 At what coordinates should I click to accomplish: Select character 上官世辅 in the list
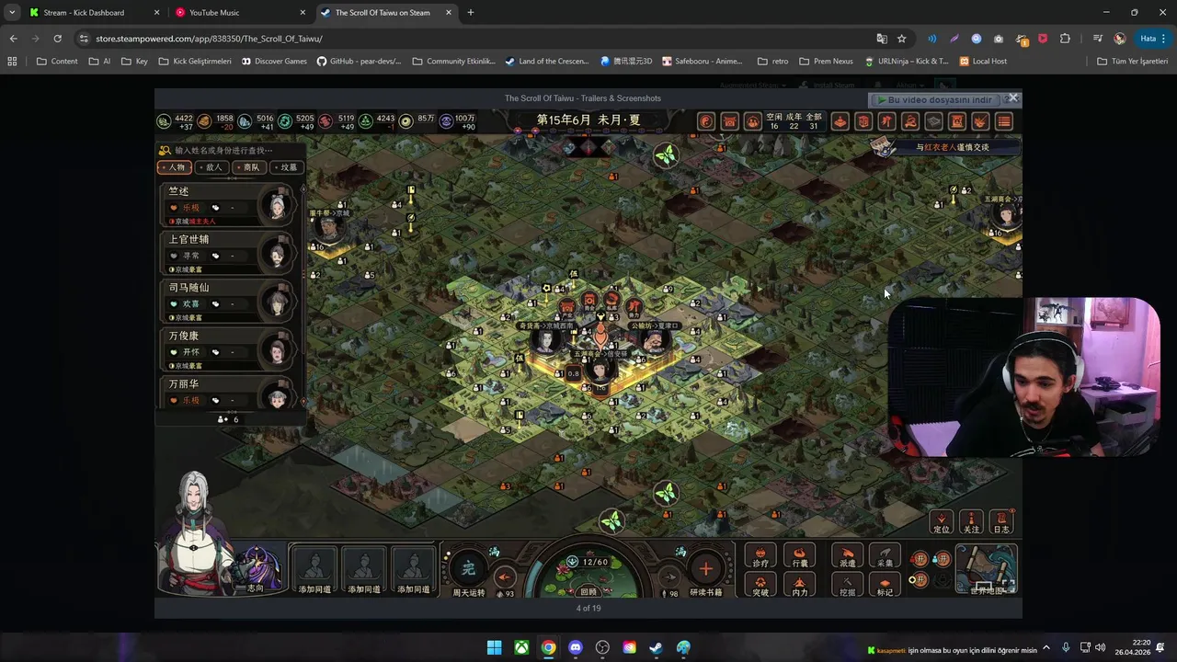tap(230, 252)
